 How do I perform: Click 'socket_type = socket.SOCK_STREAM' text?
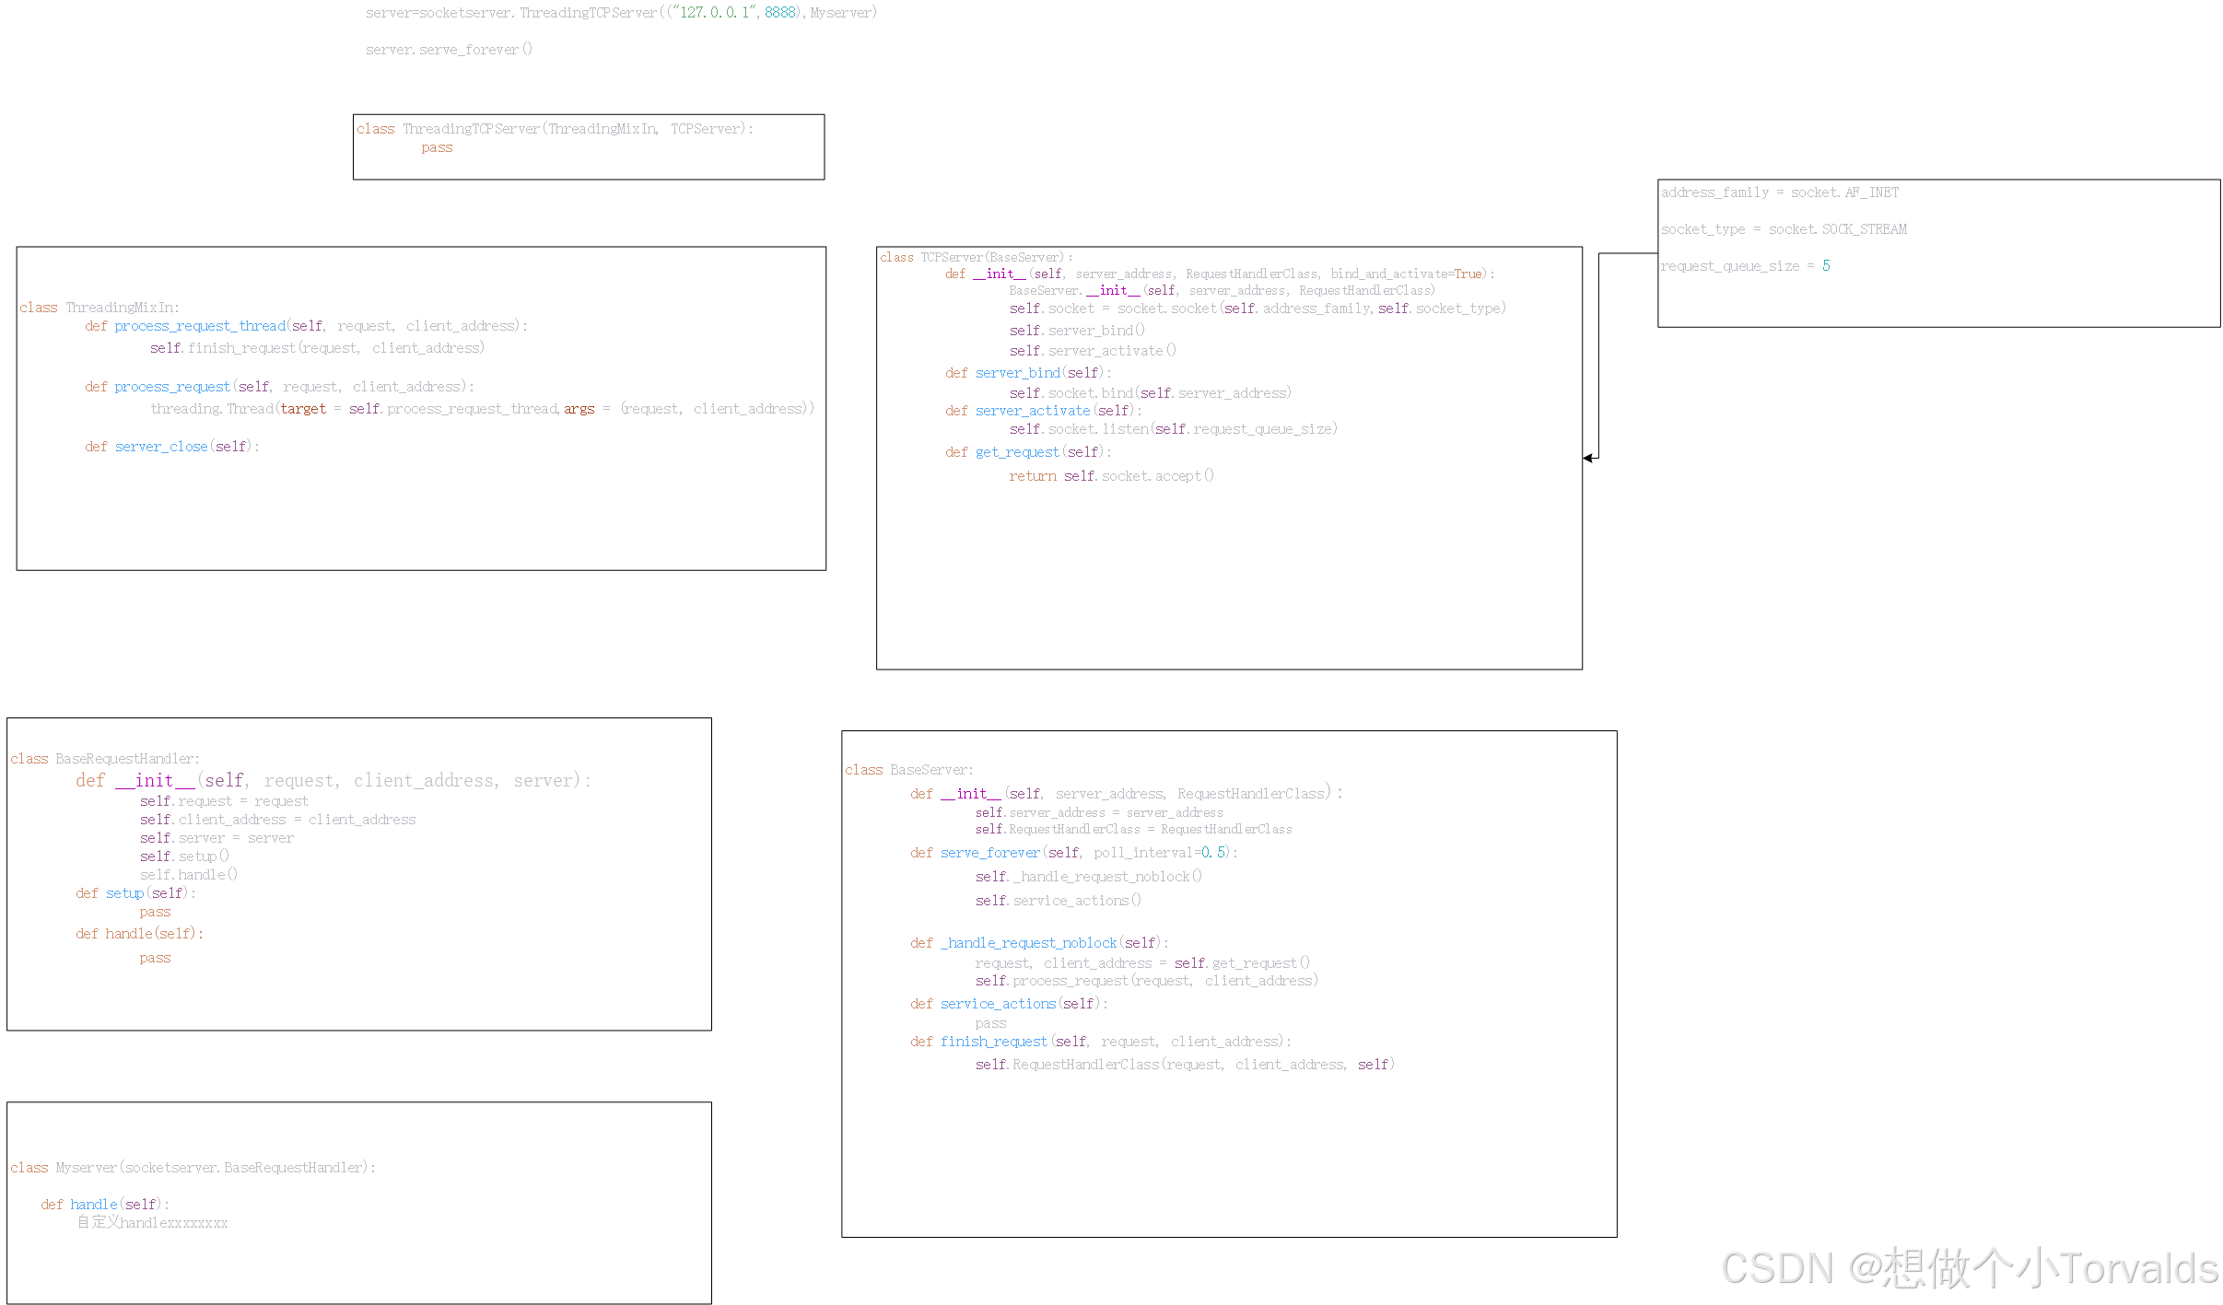click(x=1783, y=229)
